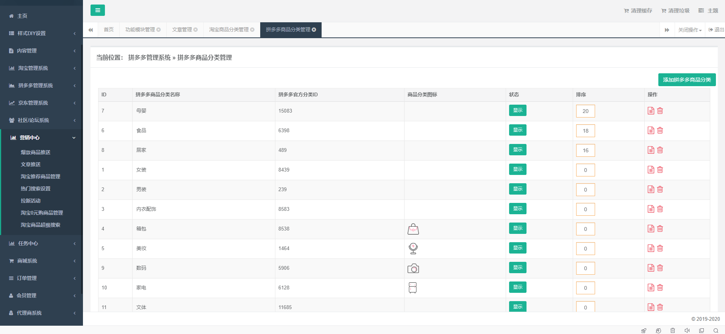Click the trash icon in 数码 row

point(660,268)
